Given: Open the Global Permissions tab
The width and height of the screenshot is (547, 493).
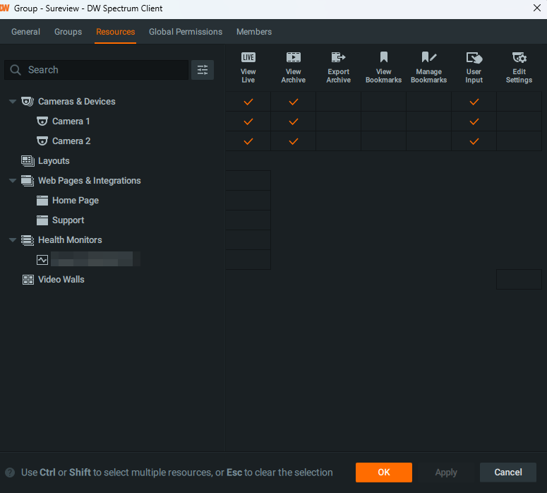Looking at the screenshot, I should click(186, 32).
